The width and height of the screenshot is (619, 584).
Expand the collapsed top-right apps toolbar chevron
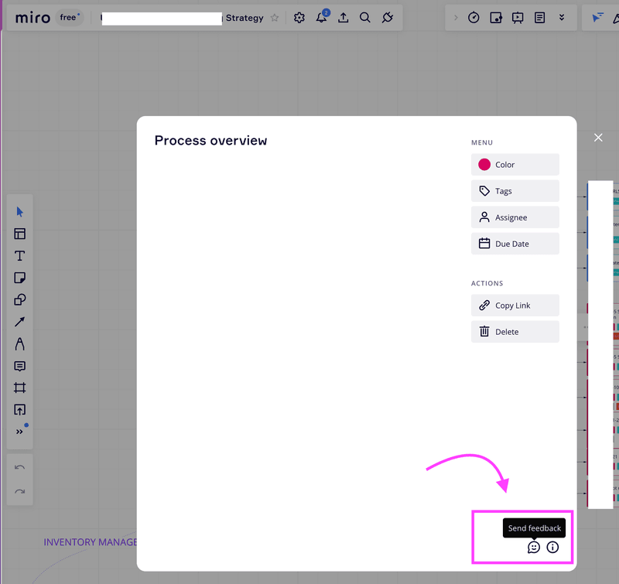point(456,18)
